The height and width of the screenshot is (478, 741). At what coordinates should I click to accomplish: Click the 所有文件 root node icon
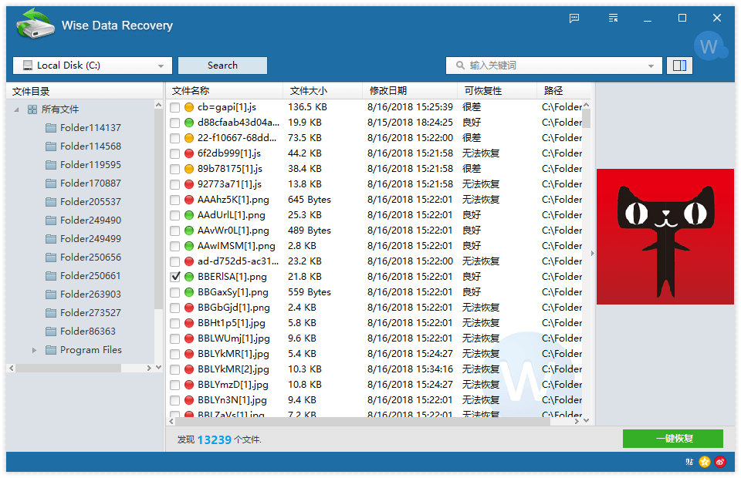(32, 109)
